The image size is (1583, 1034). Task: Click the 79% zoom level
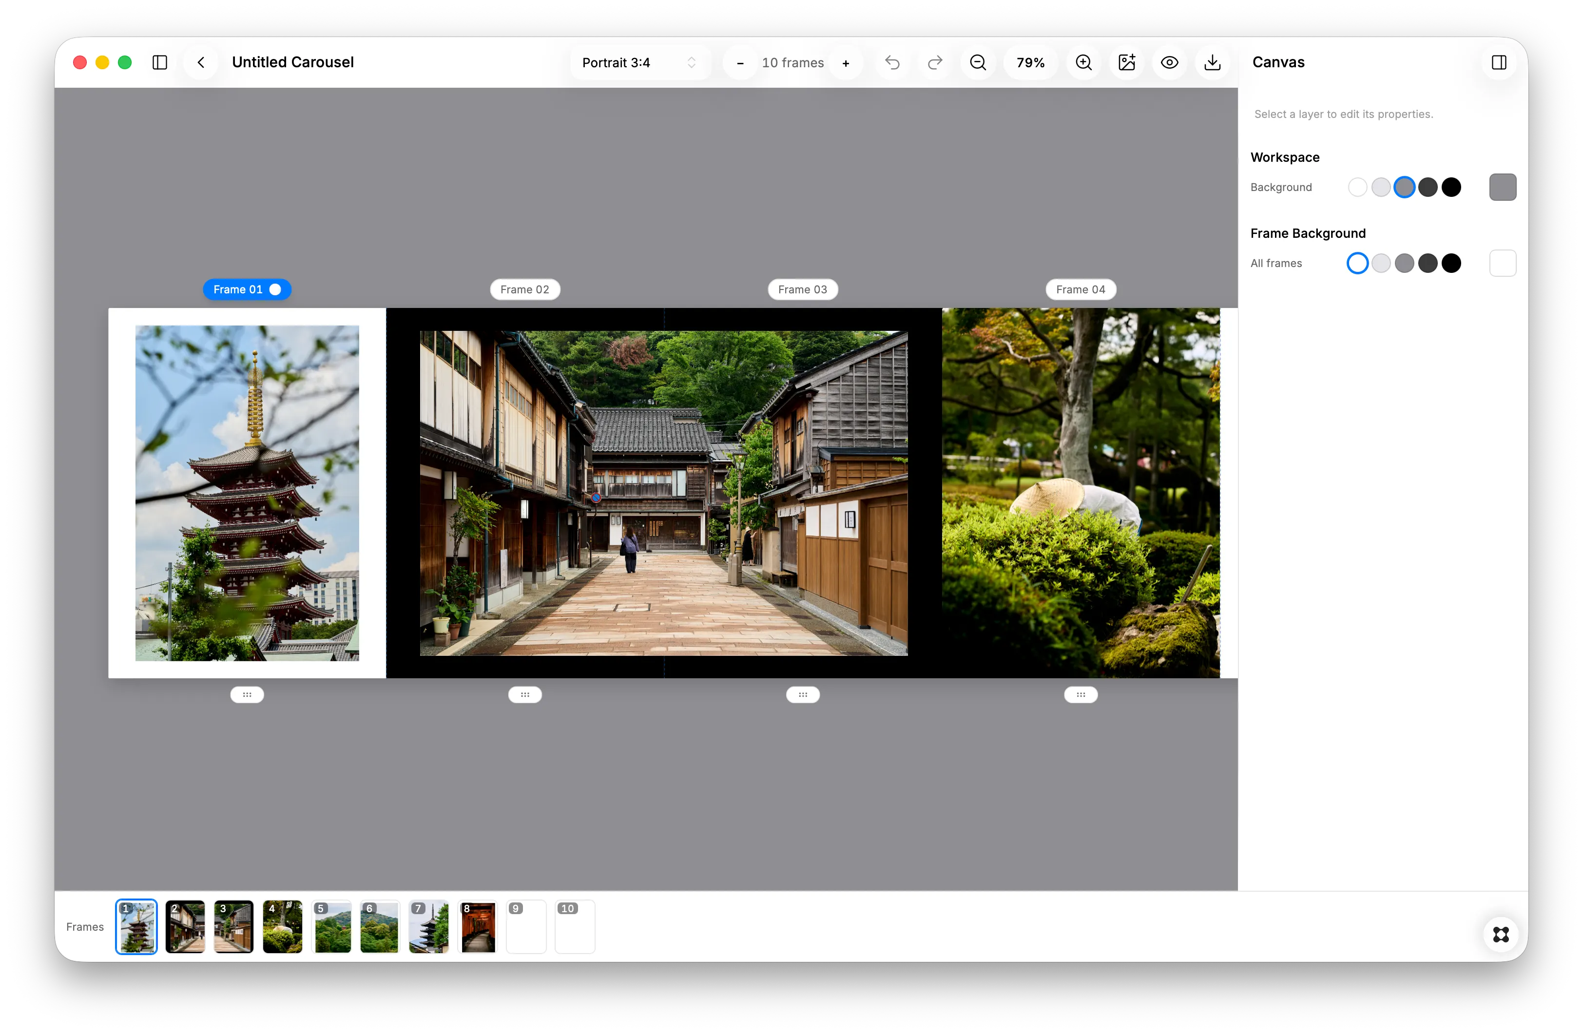click(x=1030, y=62)
